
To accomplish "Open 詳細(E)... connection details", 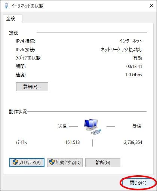I will [32, 87].
